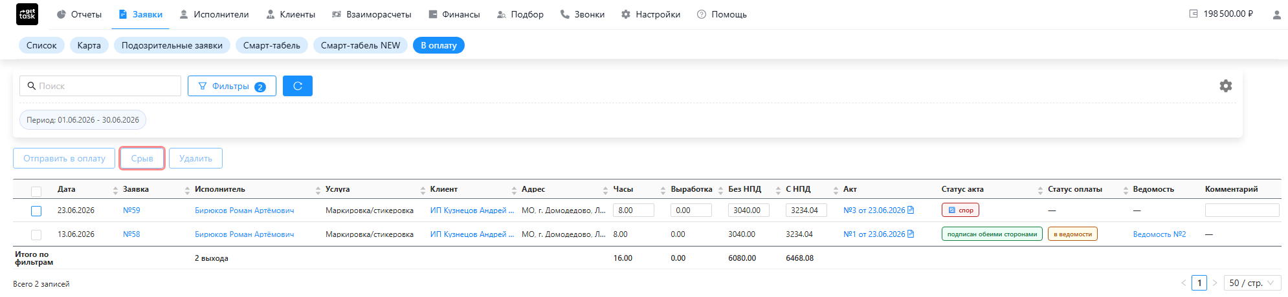Go to previous page arrow

pos(1184,283)
